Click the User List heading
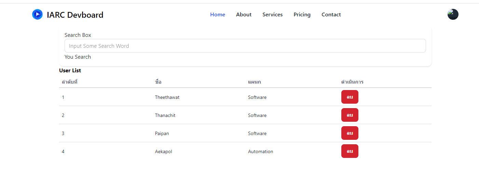This screenshot has height=177, width=479. pyautogui.click(x=70, y=71)
